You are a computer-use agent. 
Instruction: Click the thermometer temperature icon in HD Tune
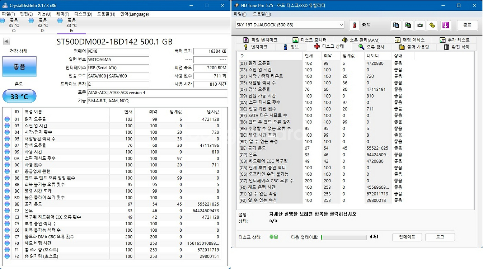(354, 25)
